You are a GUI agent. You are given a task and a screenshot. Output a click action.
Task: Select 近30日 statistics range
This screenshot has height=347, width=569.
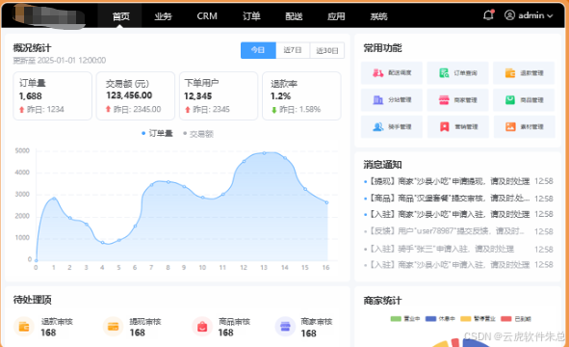click(x=327, y=50)
